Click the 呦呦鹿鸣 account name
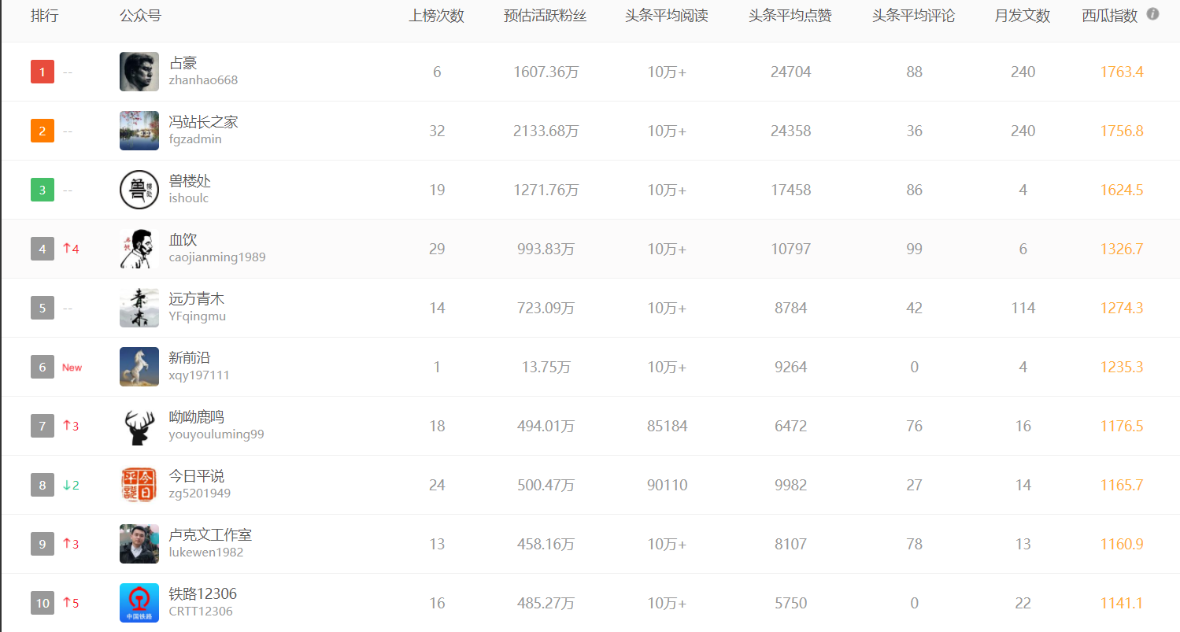 tap(197, 417)
